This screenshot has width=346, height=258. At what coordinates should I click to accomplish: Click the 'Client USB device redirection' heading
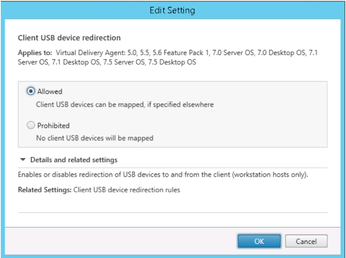coord(69,38)
